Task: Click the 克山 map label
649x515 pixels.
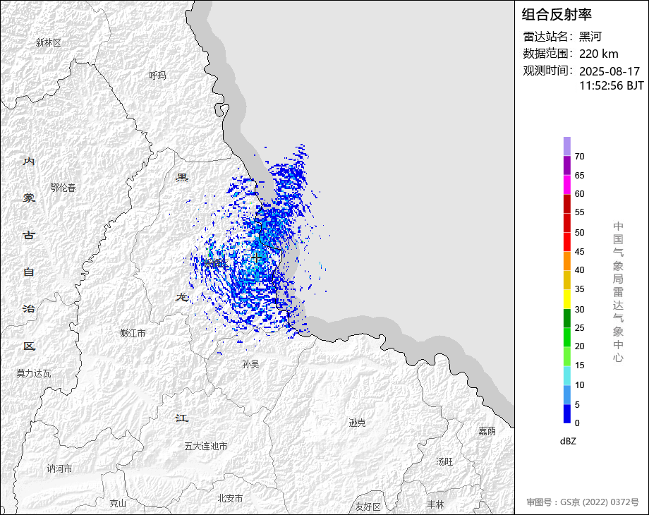Action: (x=118, y=503)
